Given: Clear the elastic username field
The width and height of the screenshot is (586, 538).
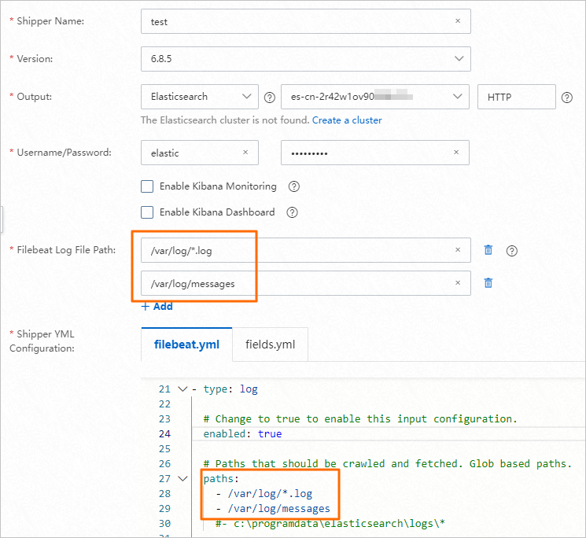Looking at the screenshot, I should [x=245, y=152].
